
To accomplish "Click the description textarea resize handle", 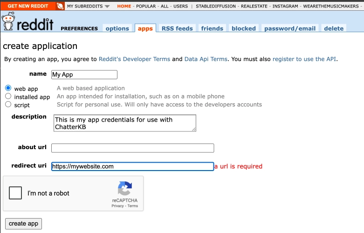I will coord(194,129).
